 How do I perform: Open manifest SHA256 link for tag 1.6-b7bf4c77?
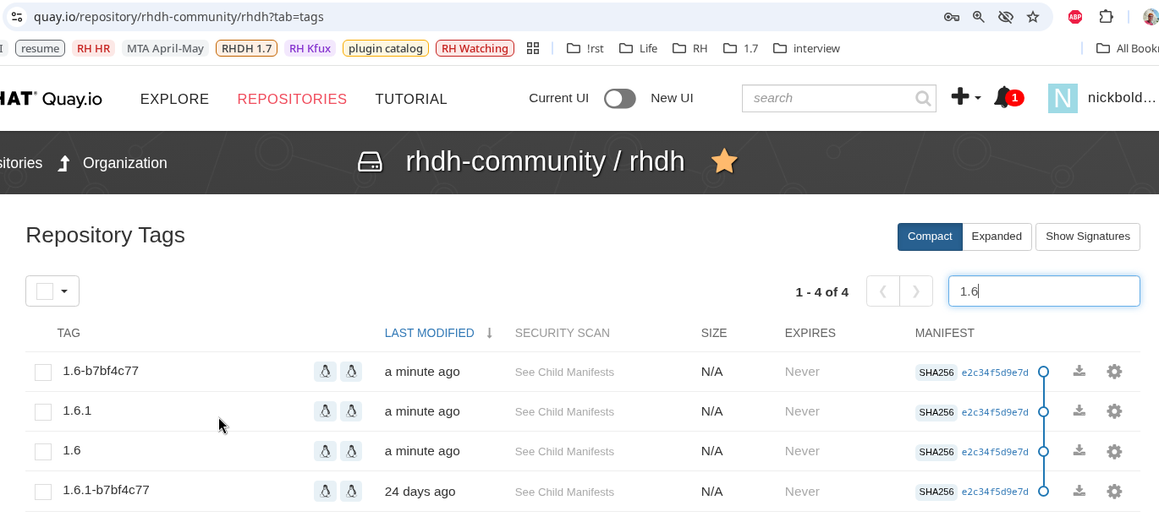[995, 372]
